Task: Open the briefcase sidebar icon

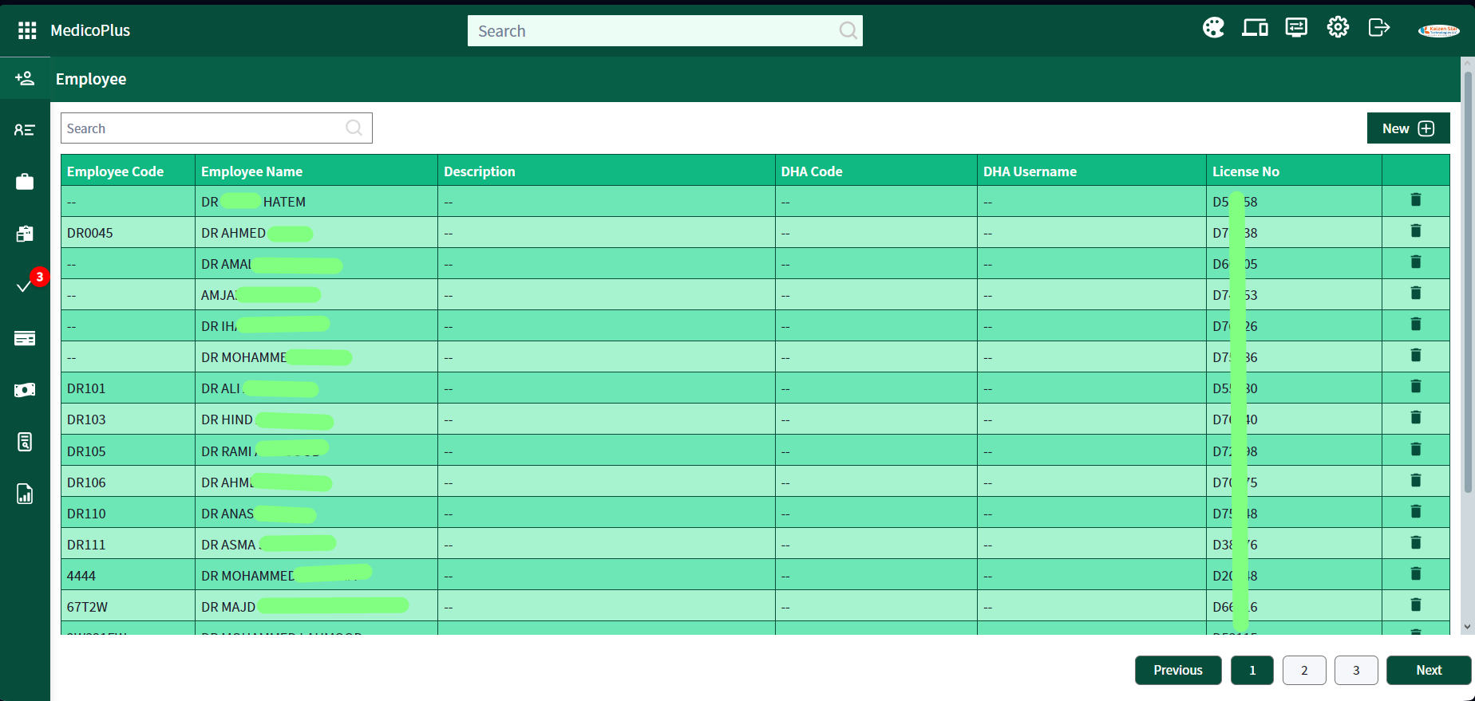Action: coord(25,182)
